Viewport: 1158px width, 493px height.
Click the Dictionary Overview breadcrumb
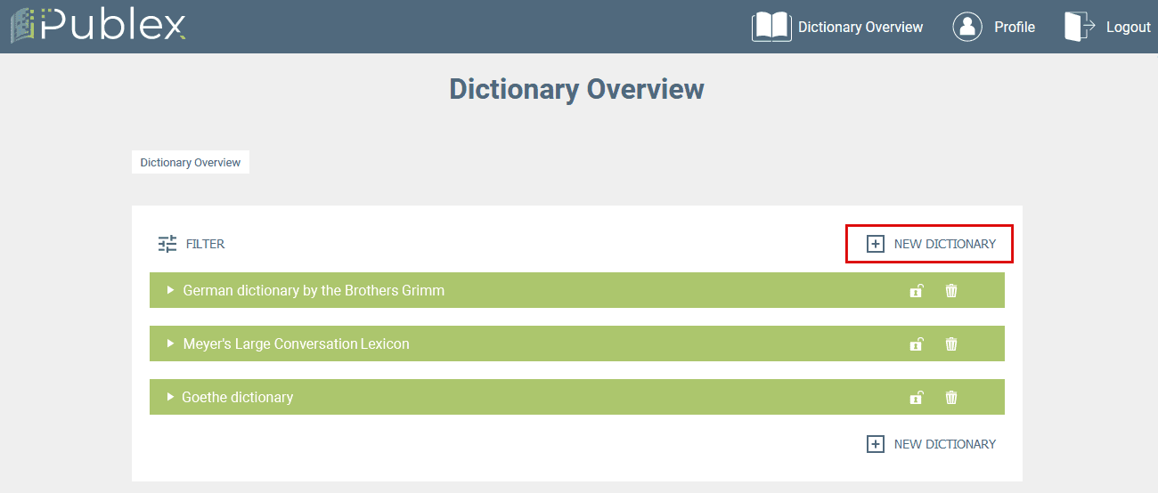coord(191,163)
